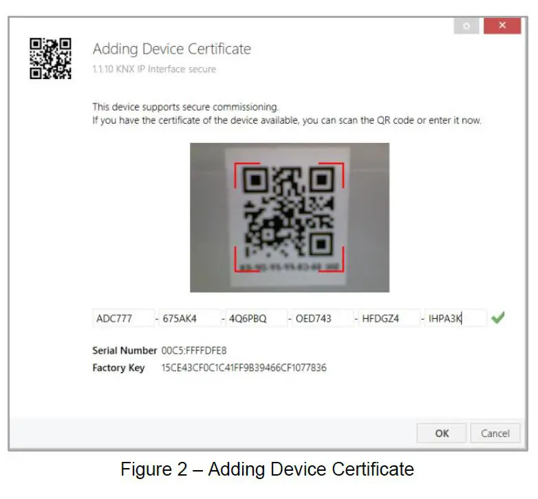The image size is (538, 499).
Task: Click the certificate field containing 4Q6PBQ
Action: (x=257, y=318)
